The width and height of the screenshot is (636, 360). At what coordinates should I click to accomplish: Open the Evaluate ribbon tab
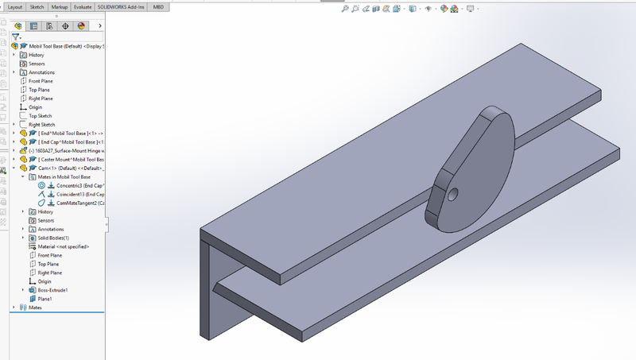pos(83,7)
